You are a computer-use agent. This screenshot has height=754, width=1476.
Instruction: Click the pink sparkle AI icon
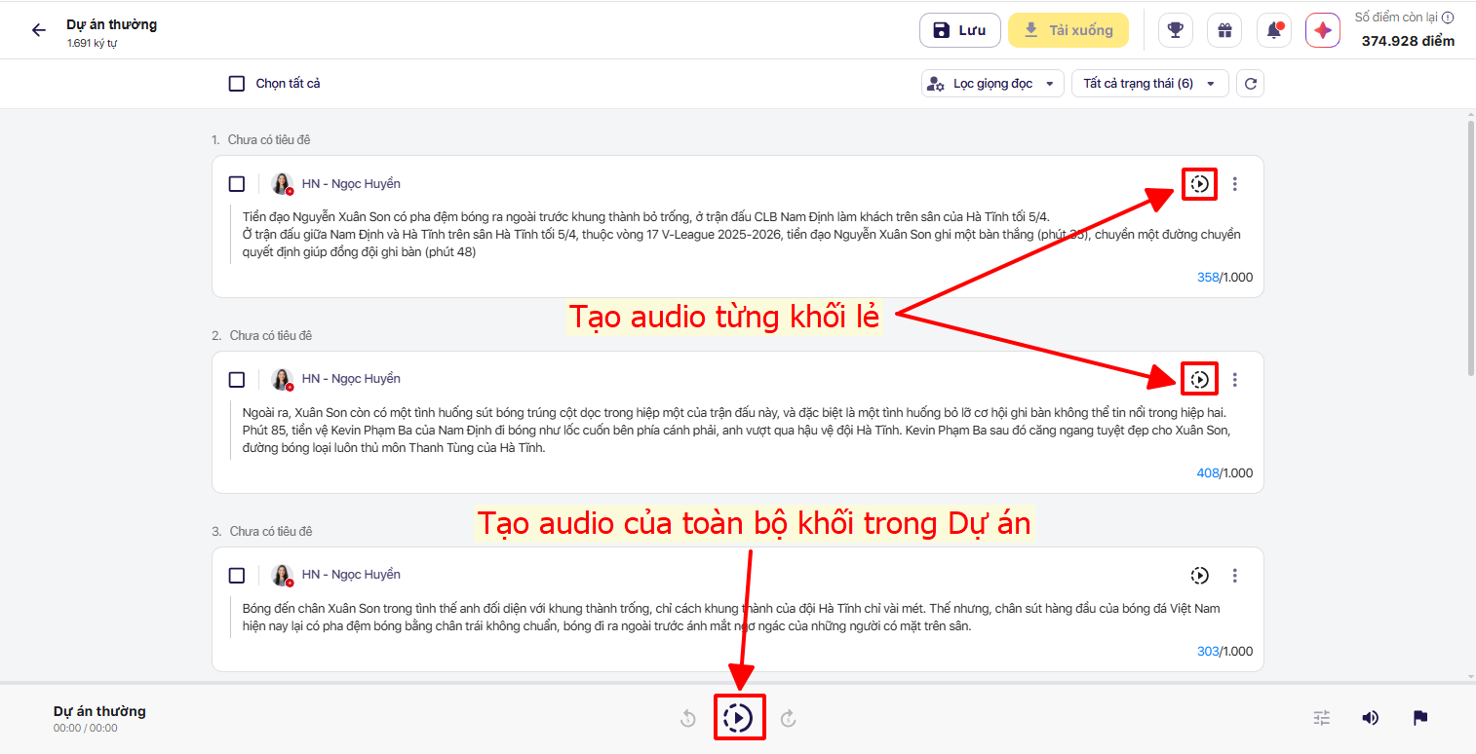click(1322, 30)
